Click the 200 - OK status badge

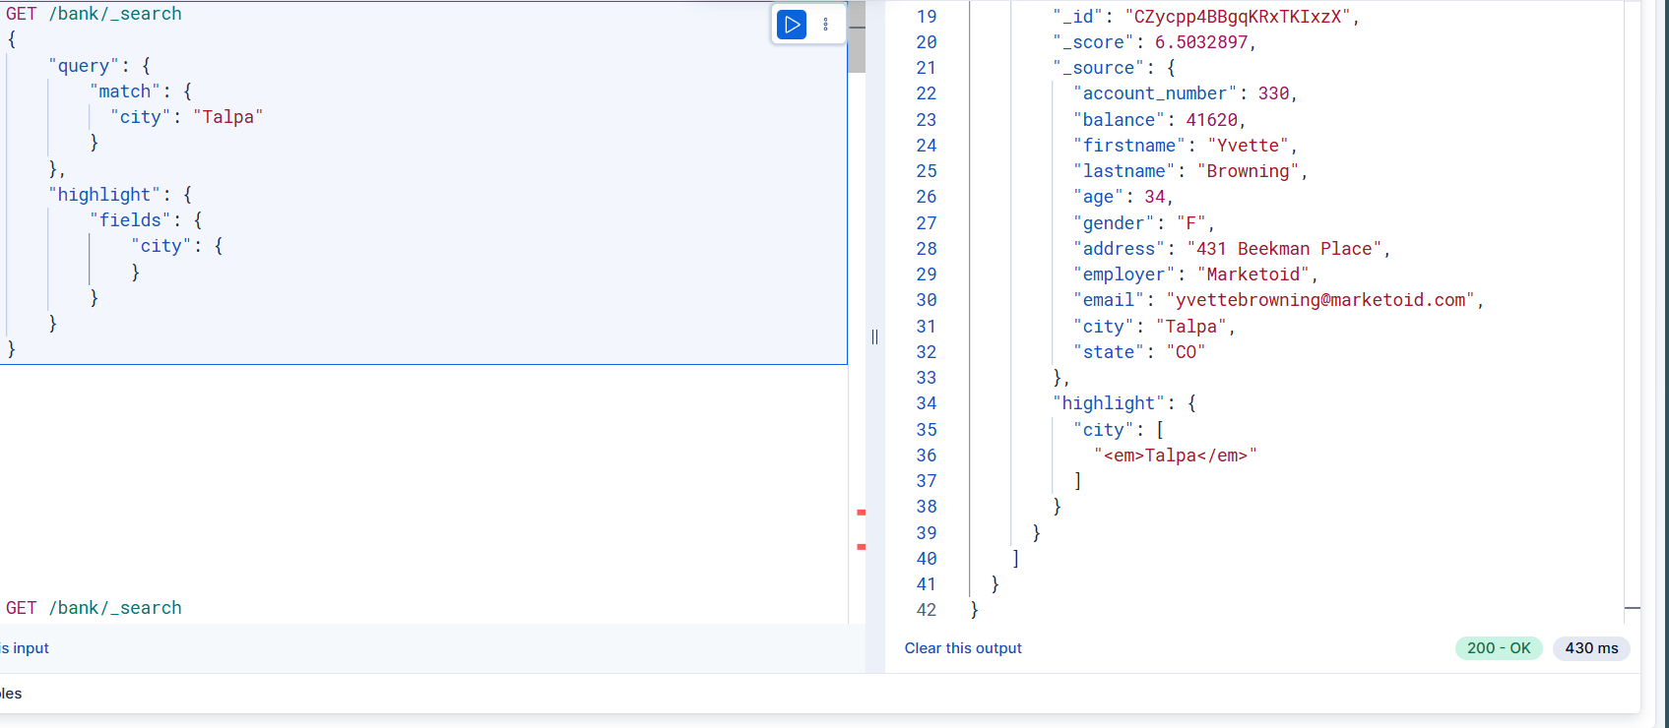[1499, 648]
